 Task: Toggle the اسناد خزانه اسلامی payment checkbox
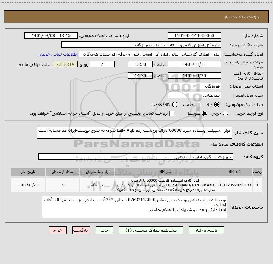pos(172,113)
